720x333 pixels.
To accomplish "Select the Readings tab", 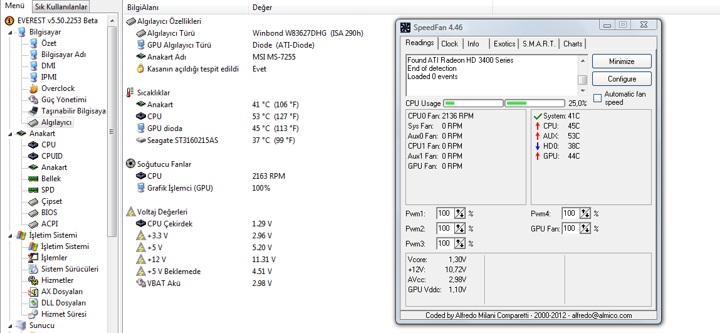I will point(420,43).
